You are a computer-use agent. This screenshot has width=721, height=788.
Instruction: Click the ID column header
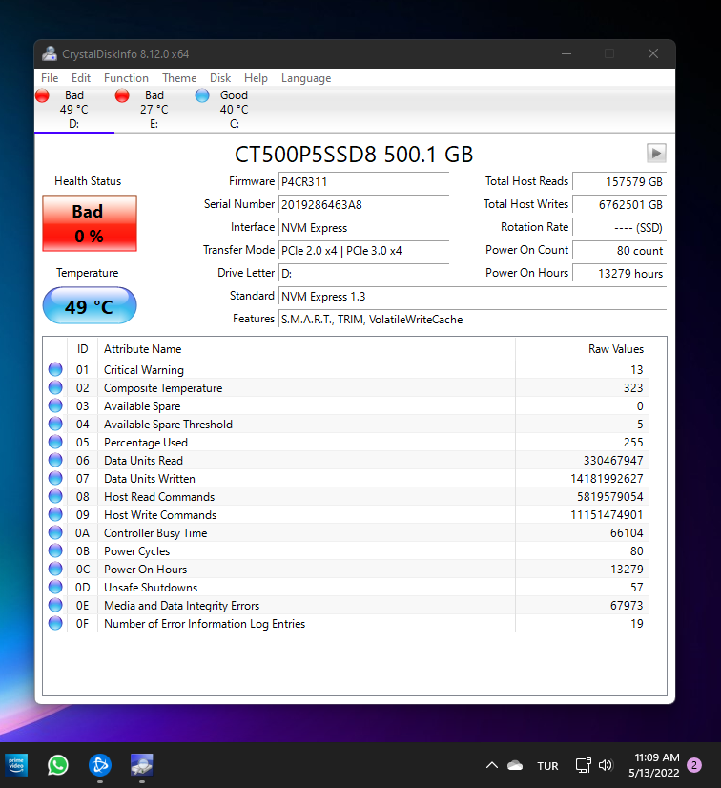[x=82, y=349]
